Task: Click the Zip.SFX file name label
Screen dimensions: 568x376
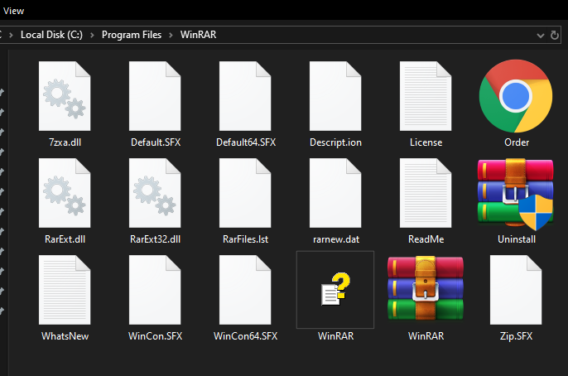Action: click(516, 336)
